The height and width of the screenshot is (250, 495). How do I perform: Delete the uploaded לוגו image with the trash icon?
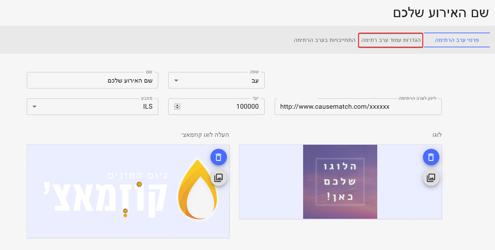431,157
